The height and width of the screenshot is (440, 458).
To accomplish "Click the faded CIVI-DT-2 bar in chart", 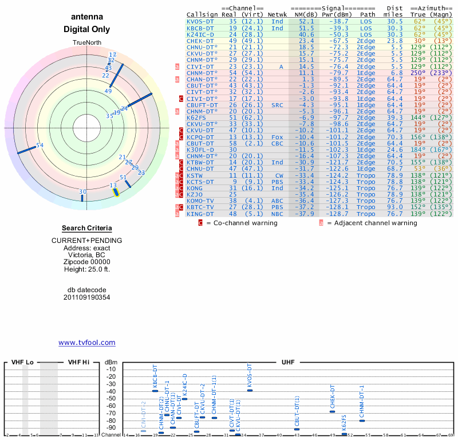I will point(144,431).
